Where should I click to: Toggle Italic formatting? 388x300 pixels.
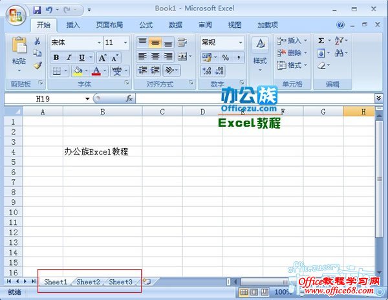pyautogui.click(x=69, y=58)
